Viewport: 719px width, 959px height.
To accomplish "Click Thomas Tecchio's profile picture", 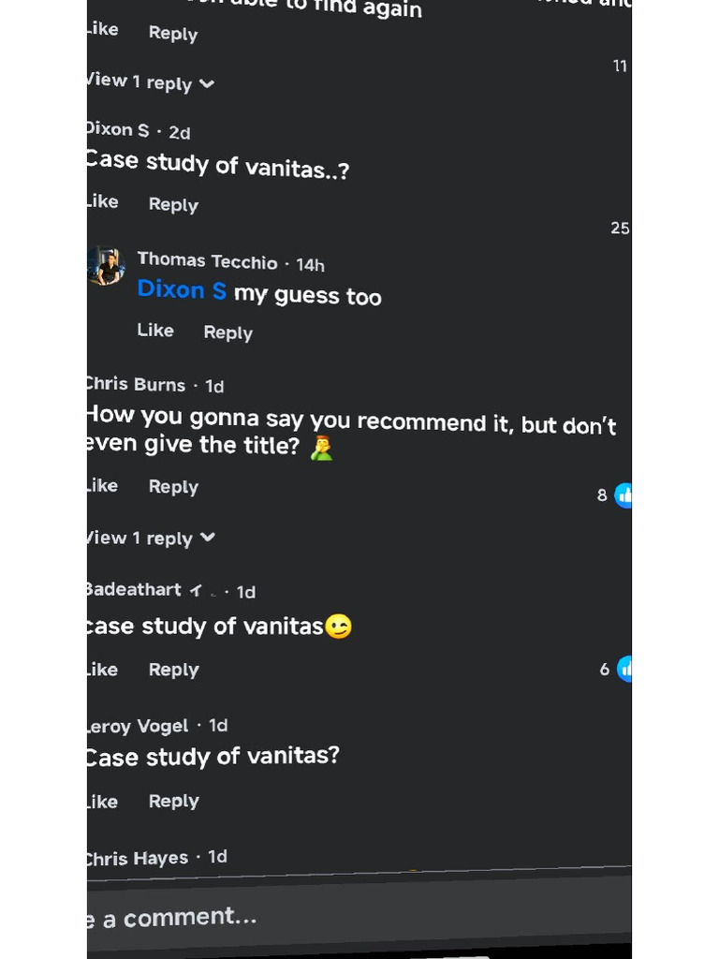I will 107,267.
